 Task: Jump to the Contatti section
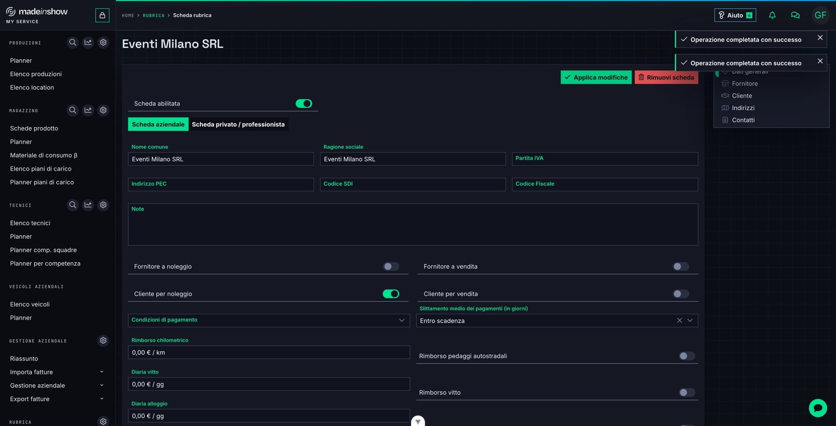[x=743, y=120]
